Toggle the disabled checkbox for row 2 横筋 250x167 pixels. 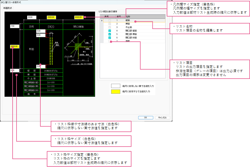[110, 24]
